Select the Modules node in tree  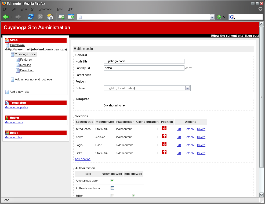26,65
